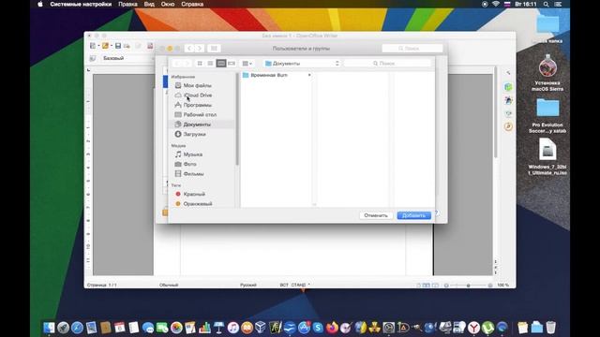600x337 pixels.
Task: Click Wi-Fi icon in menu bar
Action: coord(496,4)
